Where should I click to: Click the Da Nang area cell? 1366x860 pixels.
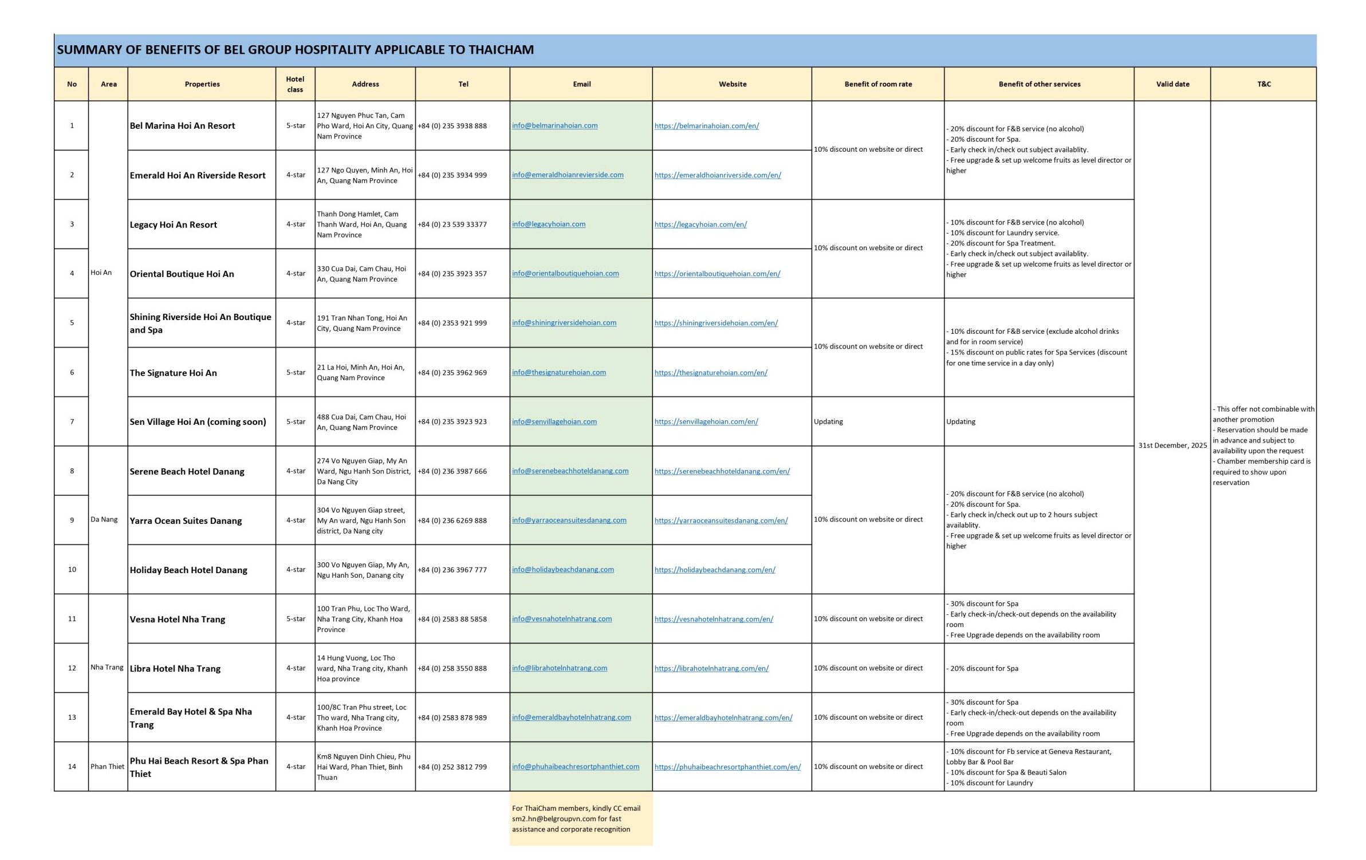point(108,519)
